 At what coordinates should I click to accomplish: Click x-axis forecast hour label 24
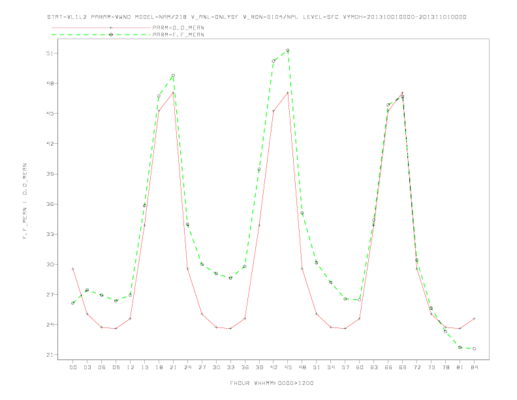click(187, 367)
